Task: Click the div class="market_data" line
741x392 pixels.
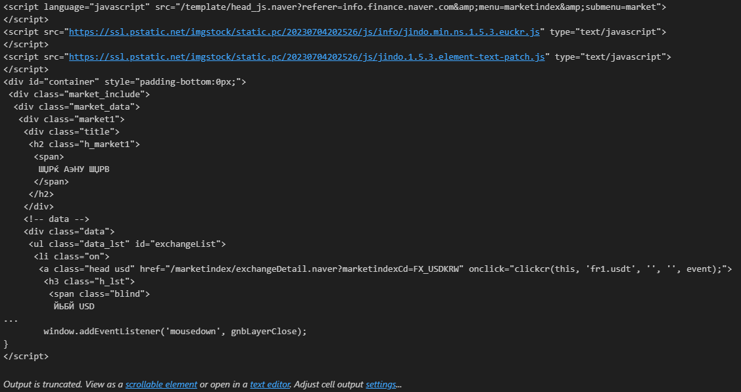Action: (x=76, y=106)
